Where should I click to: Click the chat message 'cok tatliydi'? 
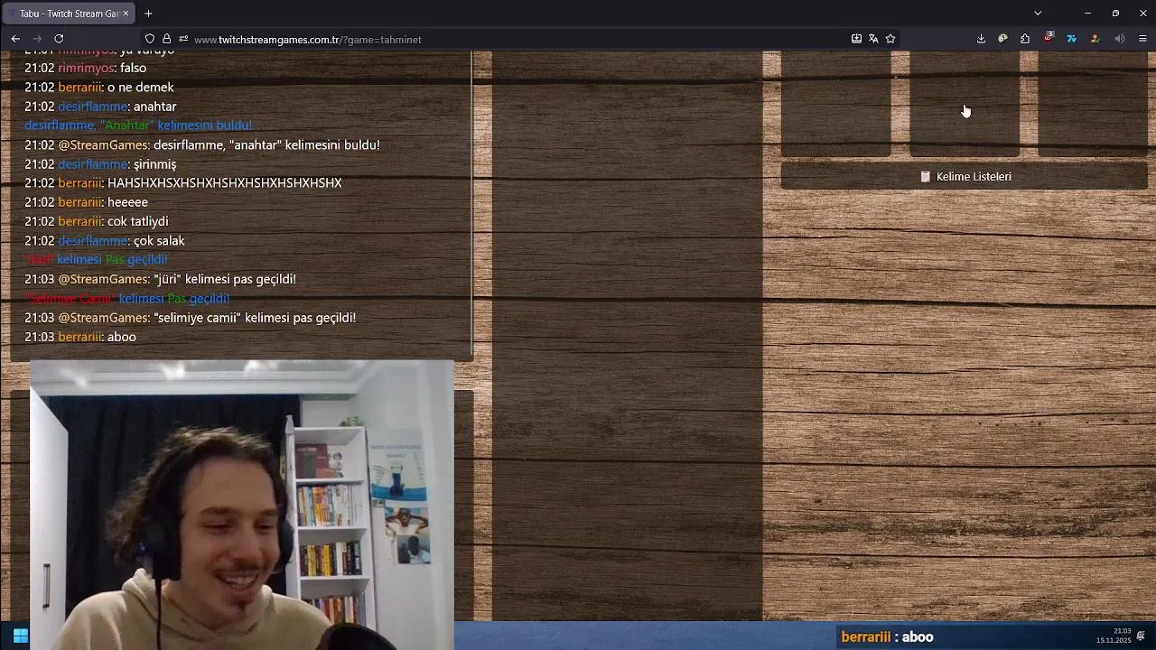click(x=137, y=221)
